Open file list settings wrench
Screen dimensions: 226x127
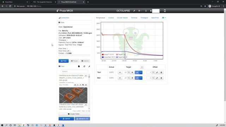(89, 66)
